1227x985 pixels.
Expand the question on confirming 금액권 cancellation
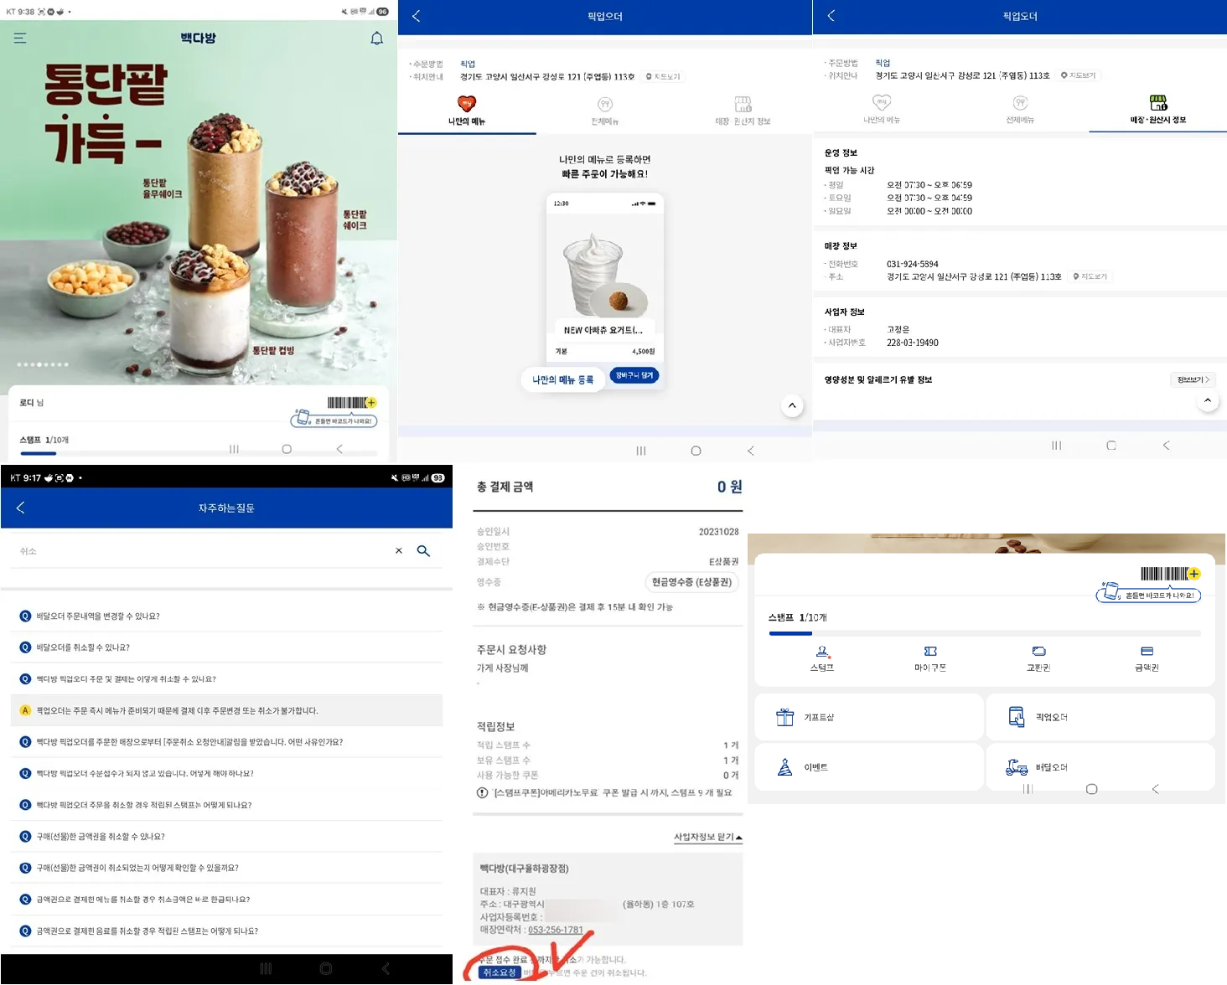(x=226, y=868)
